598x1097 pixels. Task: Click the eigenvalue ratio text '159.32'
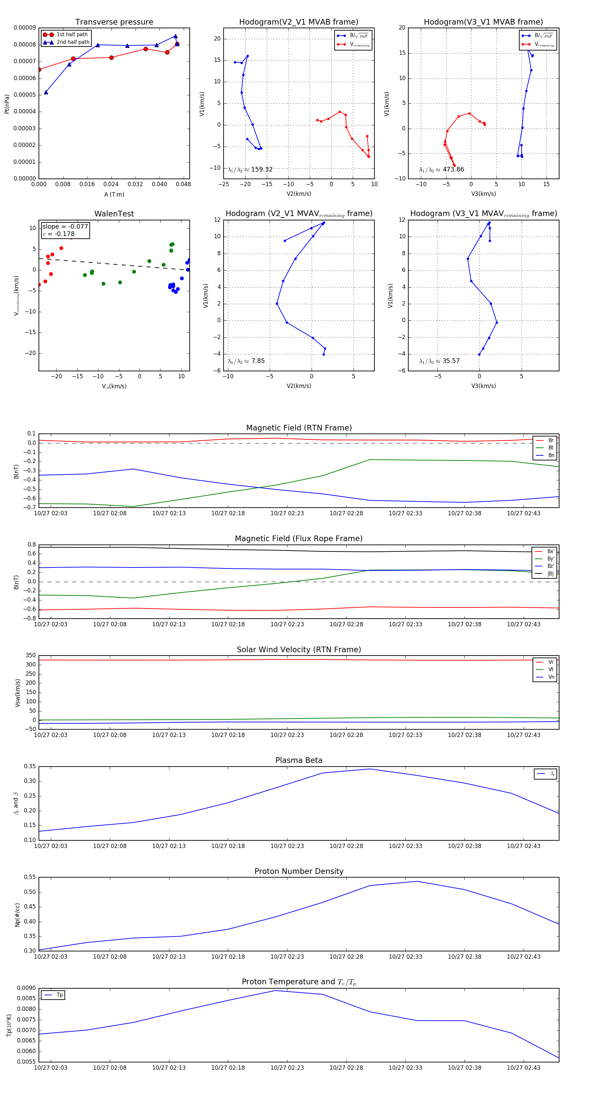tap(262, 170)
